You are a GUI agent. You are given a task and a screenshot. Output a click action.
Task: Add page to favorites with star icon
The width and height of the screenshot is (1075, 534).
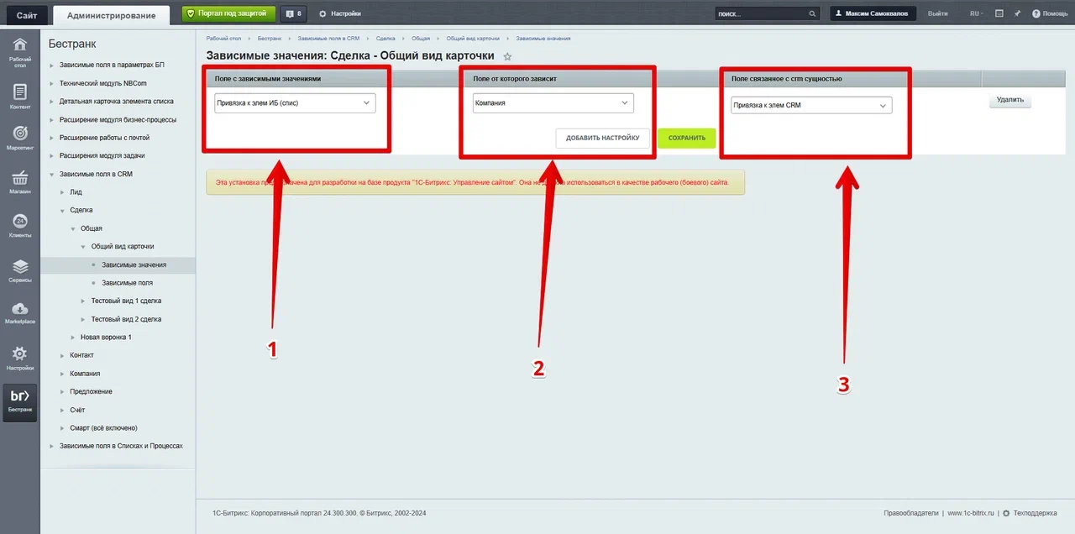pos(506,56)
